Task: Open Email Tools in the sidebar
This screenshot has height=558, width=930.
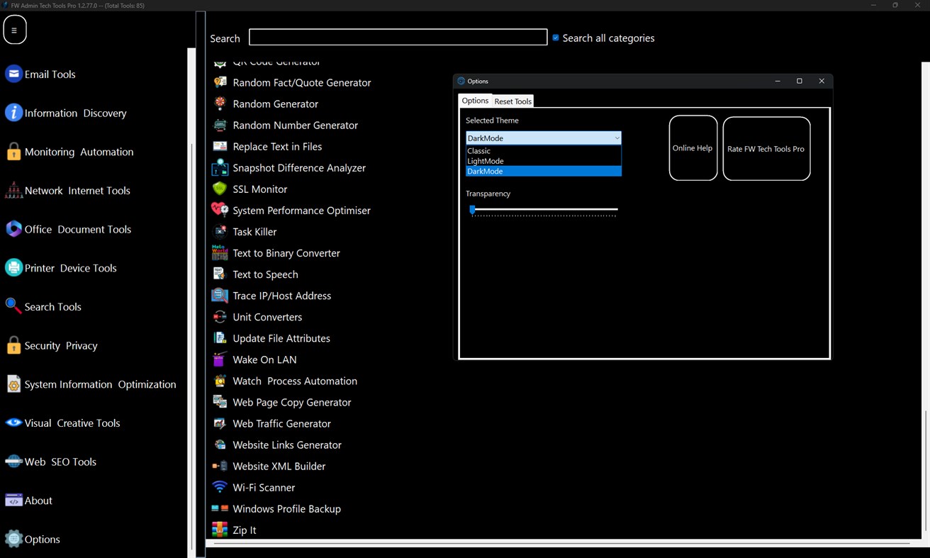Action: click(x=50, y=74)
